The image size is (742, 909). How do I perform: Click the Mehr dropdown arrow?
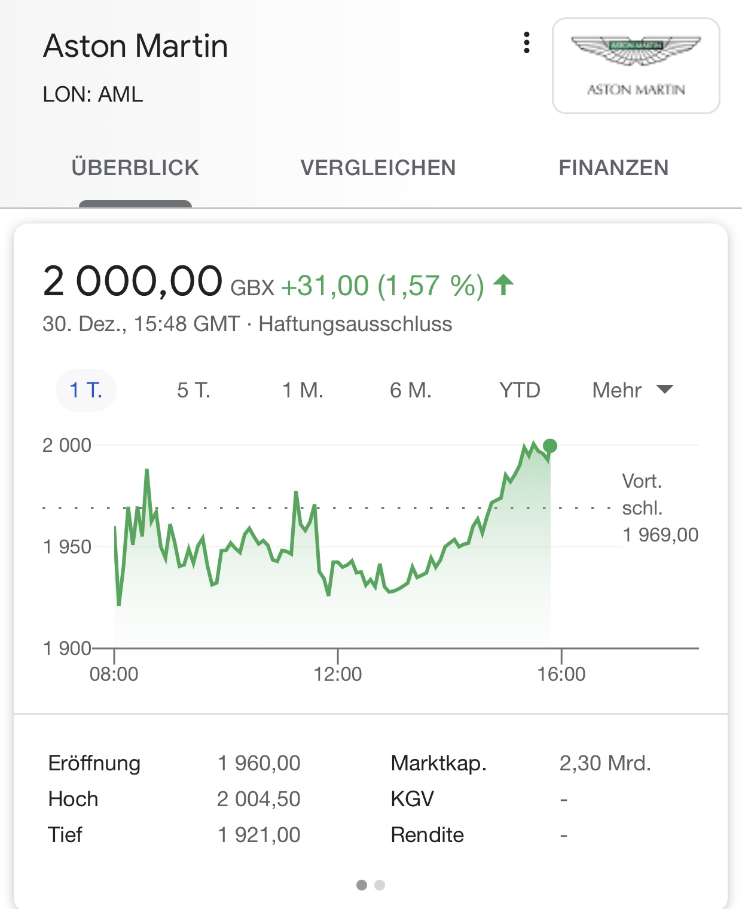(x=665, y=390)
